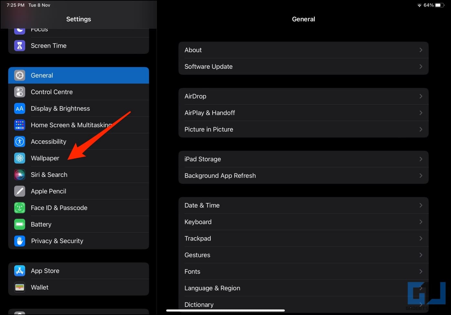Select General in the sidebar

coord(79,75)
